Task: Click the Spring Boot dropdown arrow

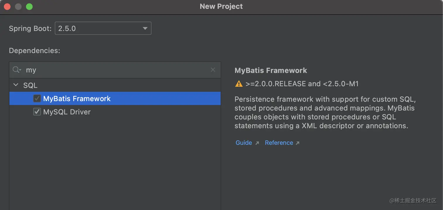Action: (145, 28)
